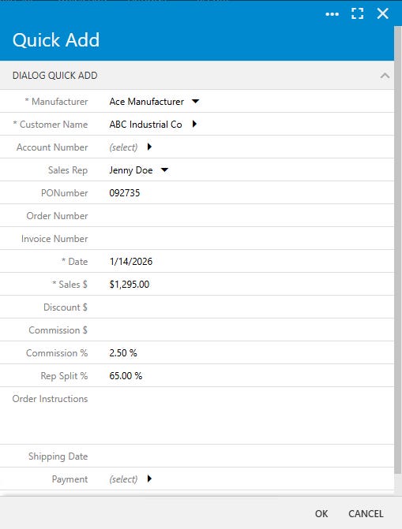Click the Manufacturer field label
The height and width of the screenshot is (529, 402).
pyautogui.click(x=56, y=102)
